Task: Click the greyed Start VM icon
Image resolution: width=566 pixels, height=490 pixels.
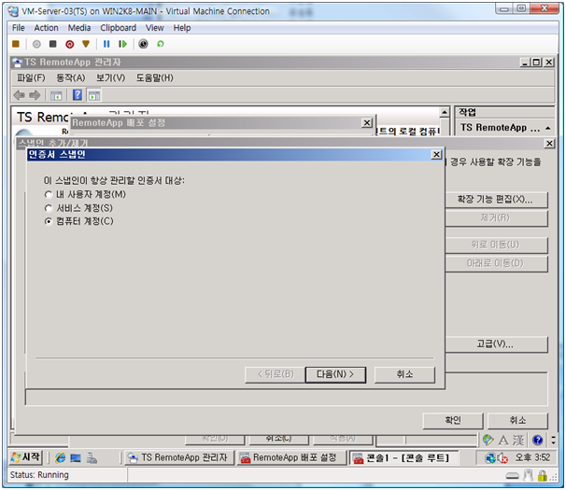Action: 36,44
